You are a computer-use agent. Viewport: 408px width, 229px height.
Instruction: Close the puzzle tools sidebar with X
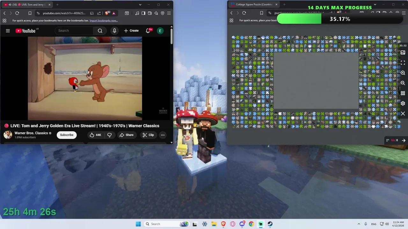click(x=403, y=114)
